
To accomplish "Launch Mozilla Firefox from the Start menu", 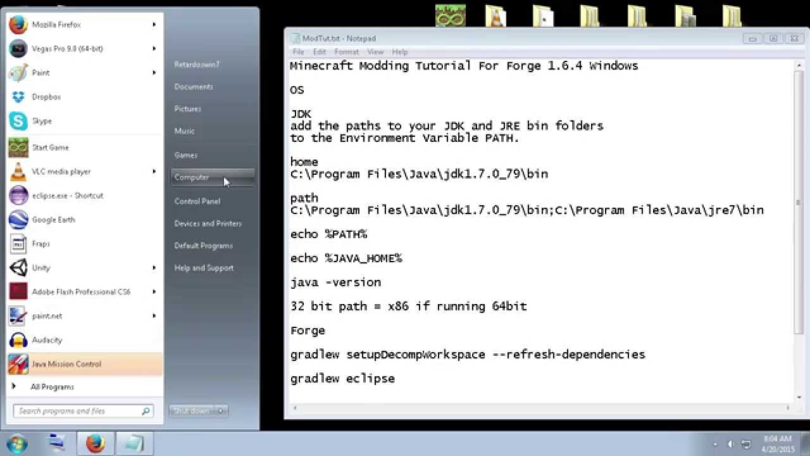I will (85, 25).
